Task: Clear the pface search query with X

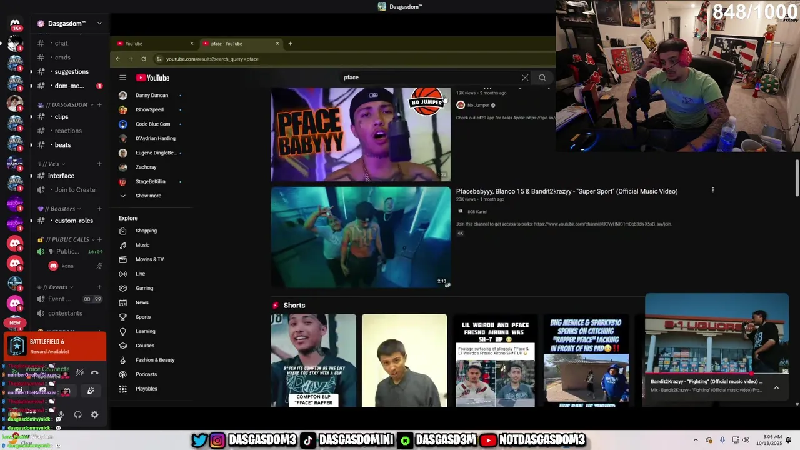Action: point(525,77)
